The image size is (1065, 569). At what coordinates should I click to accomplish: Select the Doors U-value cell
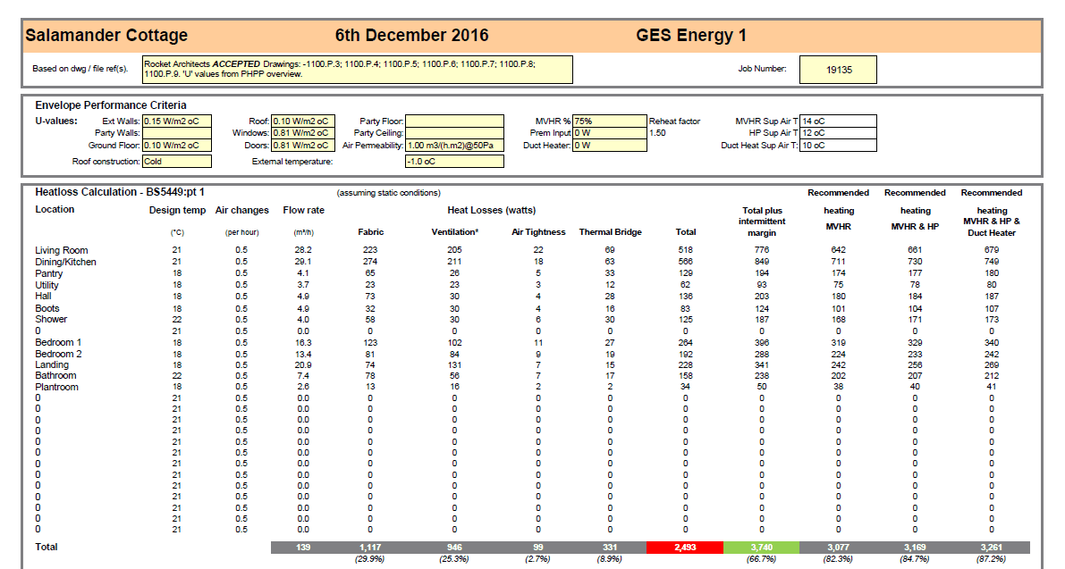[x=303, y=145]
